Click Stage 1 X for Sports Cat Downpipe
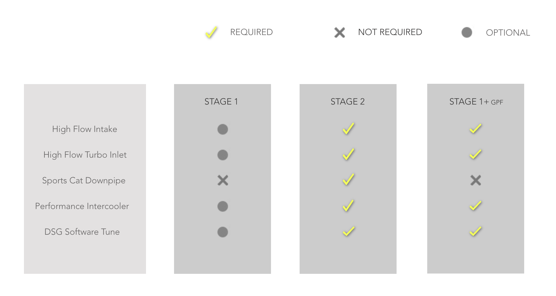 [x=223, y=180]
